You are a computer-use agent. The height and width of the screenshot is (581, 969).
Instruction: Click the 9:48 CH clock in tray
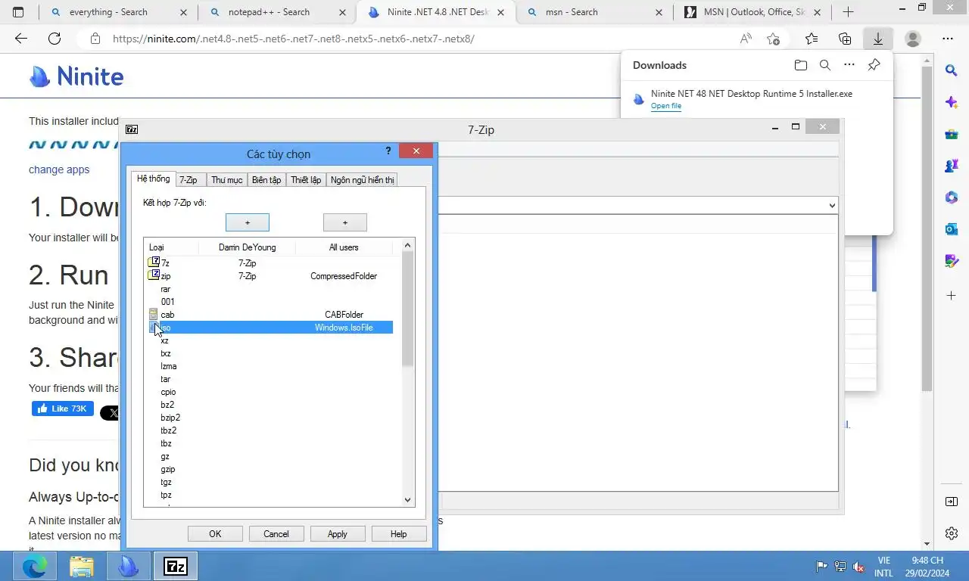(927, 567)
